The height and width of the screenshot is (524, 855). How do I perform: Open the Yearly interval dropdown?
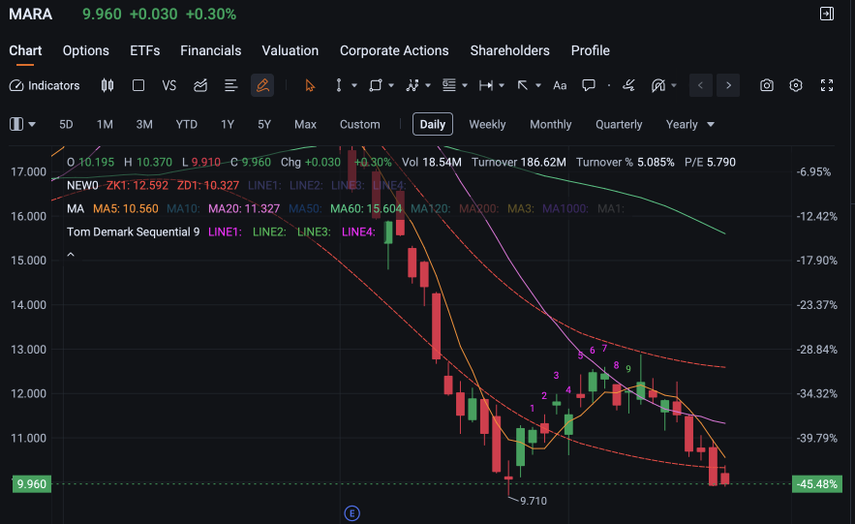point(689,124)
